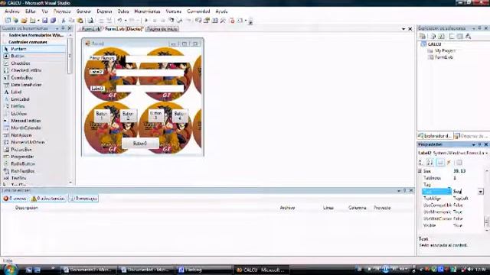Click the Save toolbar icon

click(x=45, y=21)
